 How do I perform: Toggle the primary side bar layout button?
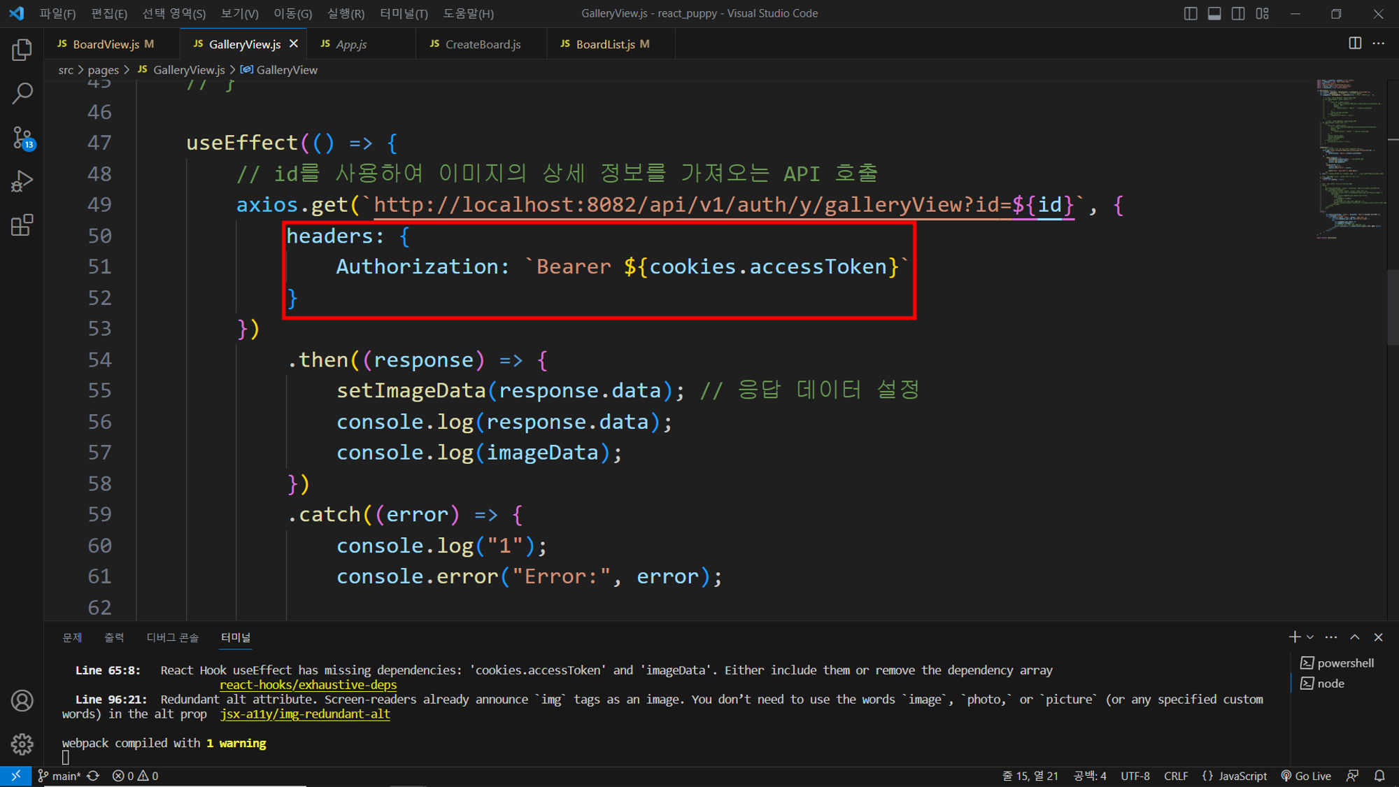pyautogui.click(x=1191, y=13)
